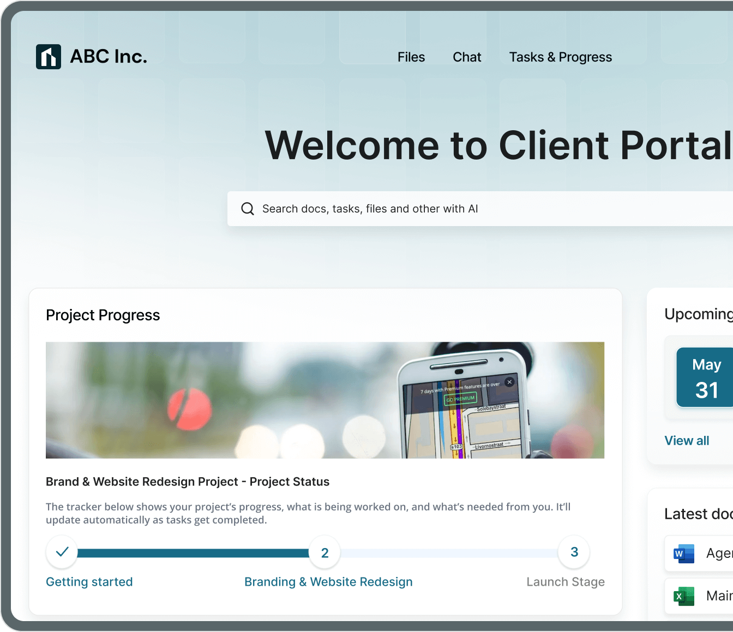The image size is (733, 632).
Task: Open the phone navigation banner image
Action: (325, 400)
